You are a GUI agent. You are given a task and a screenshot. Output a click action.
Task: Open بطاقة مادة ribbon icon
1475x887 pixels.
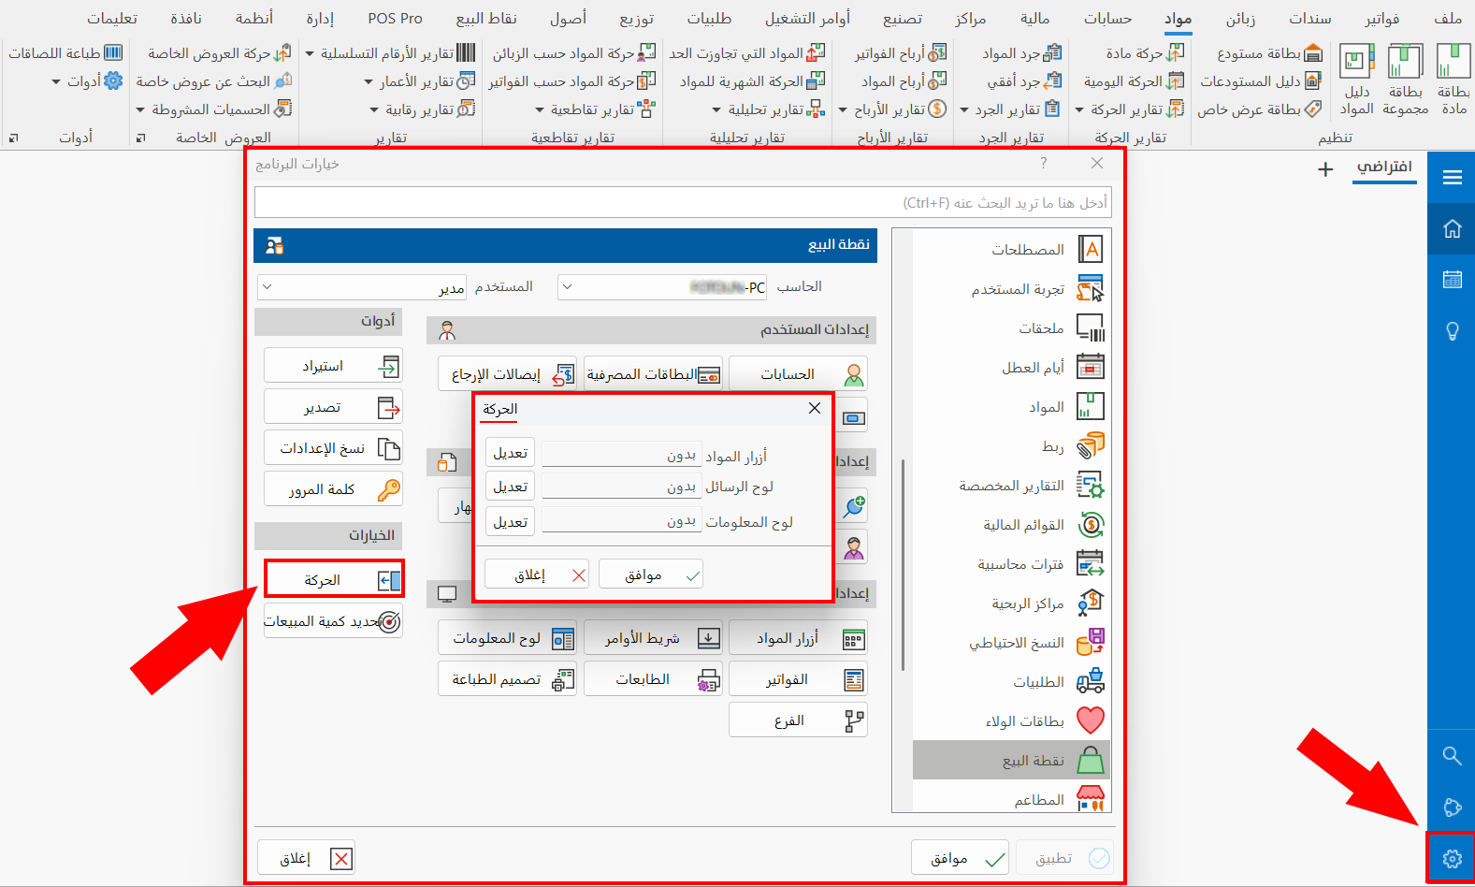click(1453, 80)
